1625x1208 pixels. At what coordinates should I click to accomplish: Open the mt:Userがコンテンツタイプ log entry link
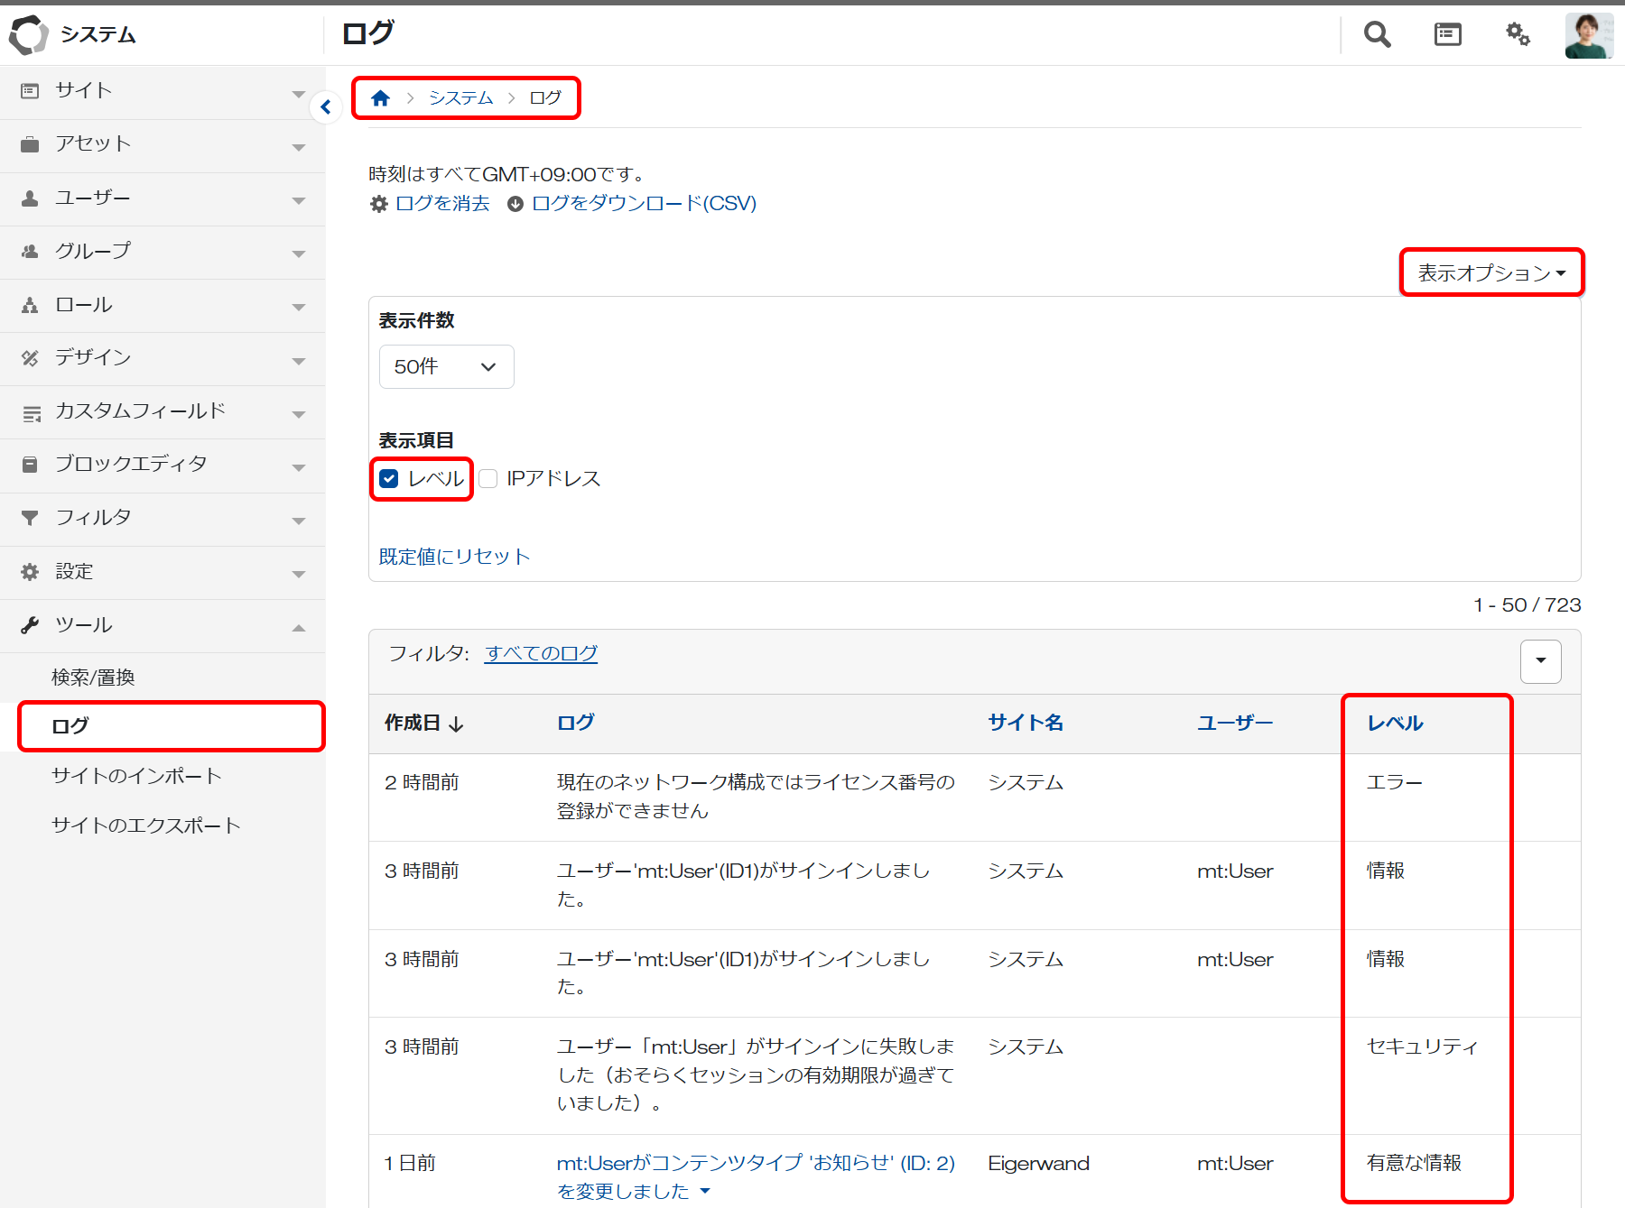coord(756,1177)
